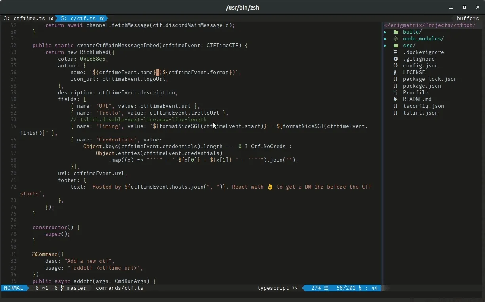The width and height of the screenshot is (485, 302).
Task: Click the buffers label in the tabline
Action: (x=468, y=18)
